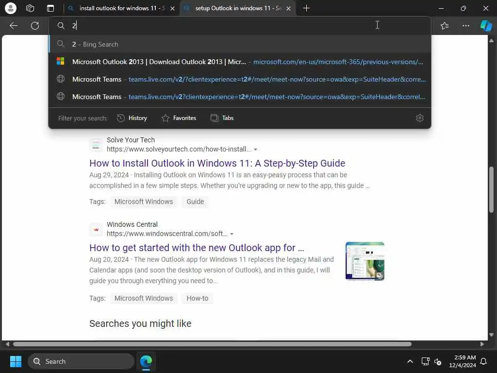
Task: Select 'Microsoft Windows' tag under Solve Your Tech
Action: point(144,202)
